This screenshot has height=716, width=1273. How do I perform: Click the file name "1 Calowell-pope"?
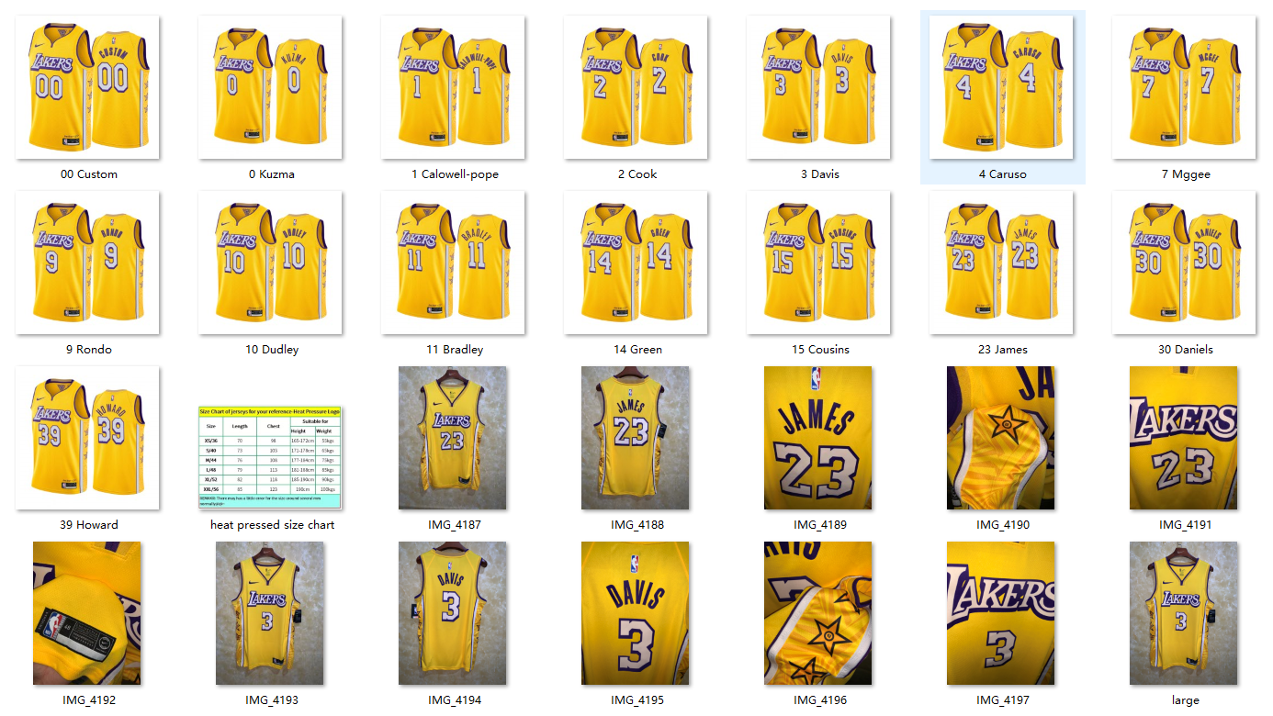(455, 174)
